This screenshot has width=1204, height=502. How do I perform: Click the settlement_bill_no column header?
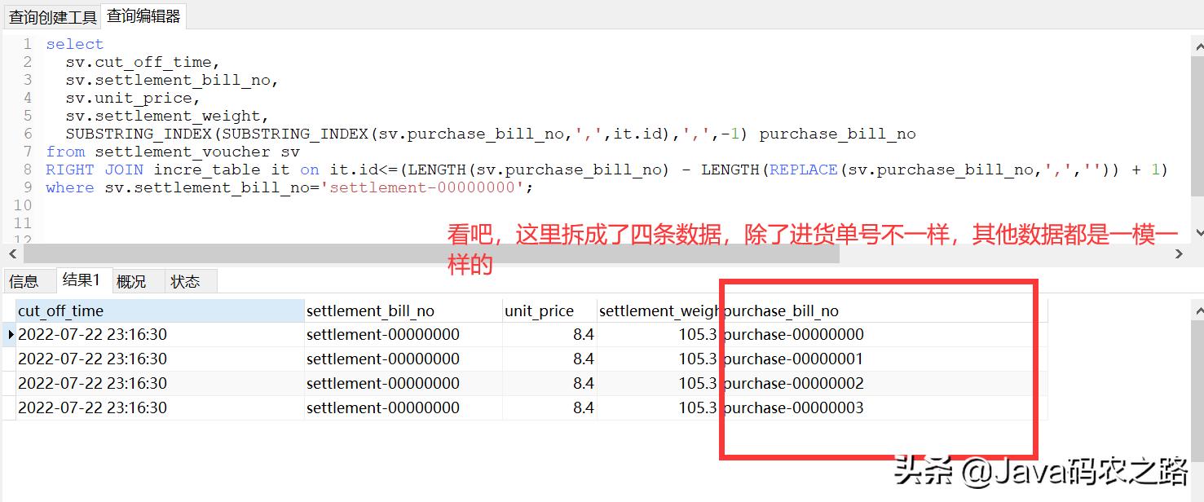[x=367, y=310]
